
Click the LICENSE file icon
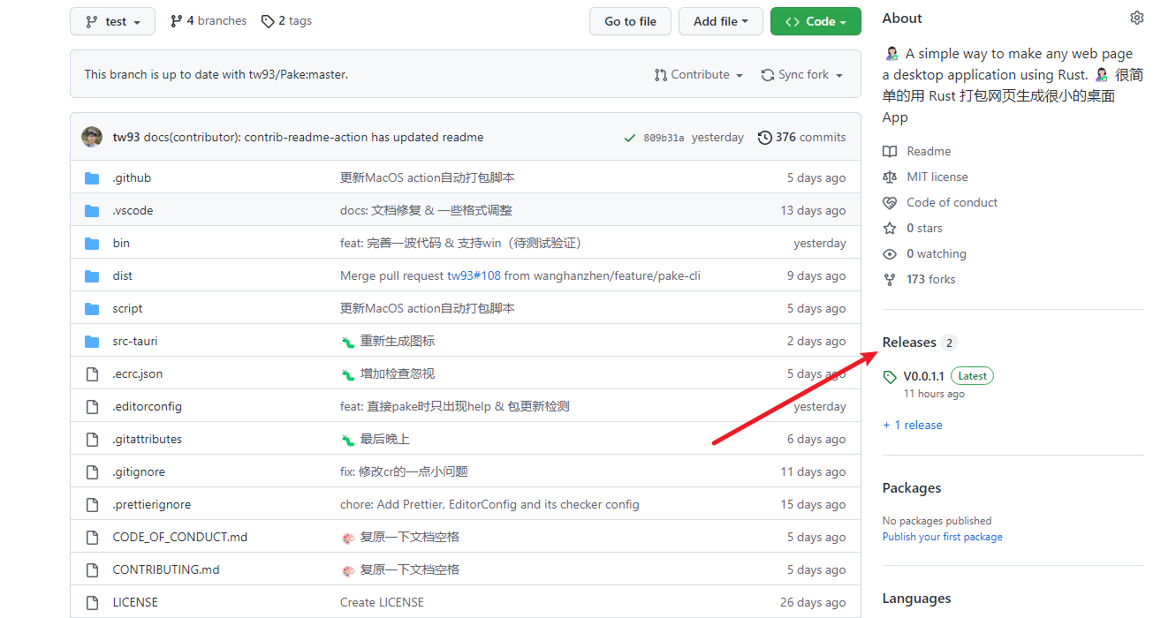[x=92, y=603]
